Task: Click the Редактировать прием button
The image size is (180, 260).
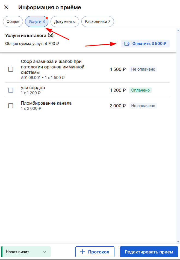Action: click(x=149, y=252)
